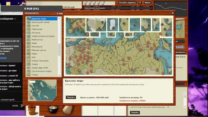Click the send message arrow in chat
This screenshot has width=208, height=117.
coord(22,106)
